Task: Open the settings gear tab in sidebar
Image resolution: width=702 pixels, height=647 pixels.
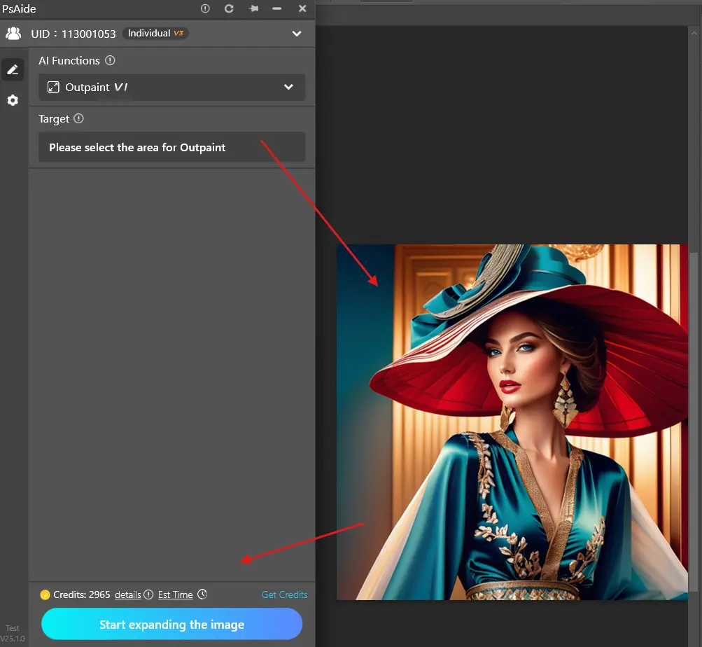Action: [x=13, y=100]
